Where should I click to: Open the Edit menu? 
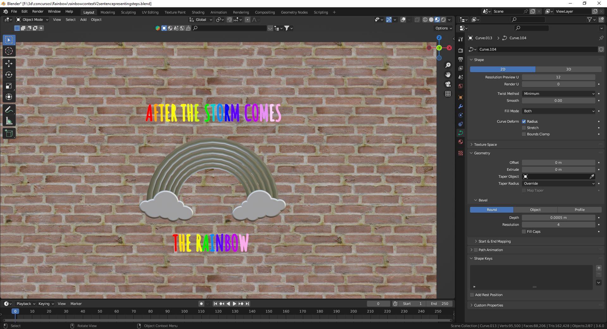(24, 11)
